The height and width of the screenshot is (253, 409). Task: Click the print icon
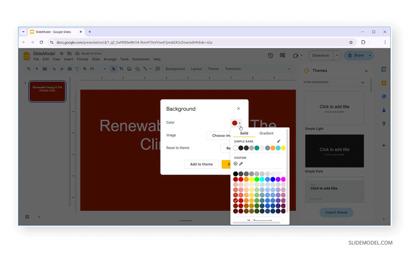pyautogui.click(x=70, y=69)
